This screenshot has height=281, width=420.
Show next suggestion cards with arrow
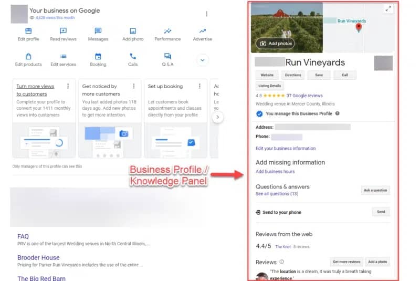point(217,117)
